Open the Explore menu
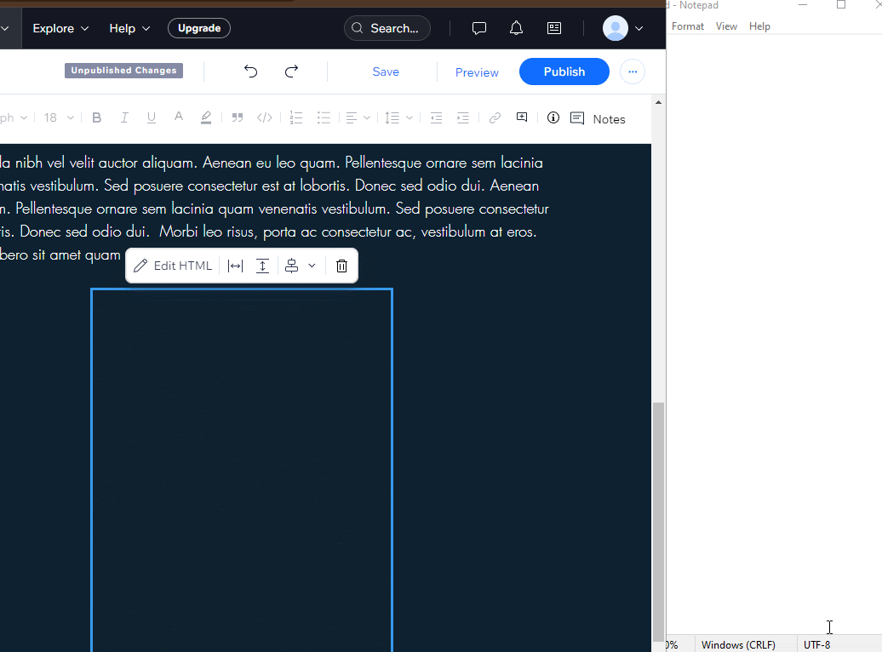The height and width of the screenshot is (652, 882). coord(60,28)
